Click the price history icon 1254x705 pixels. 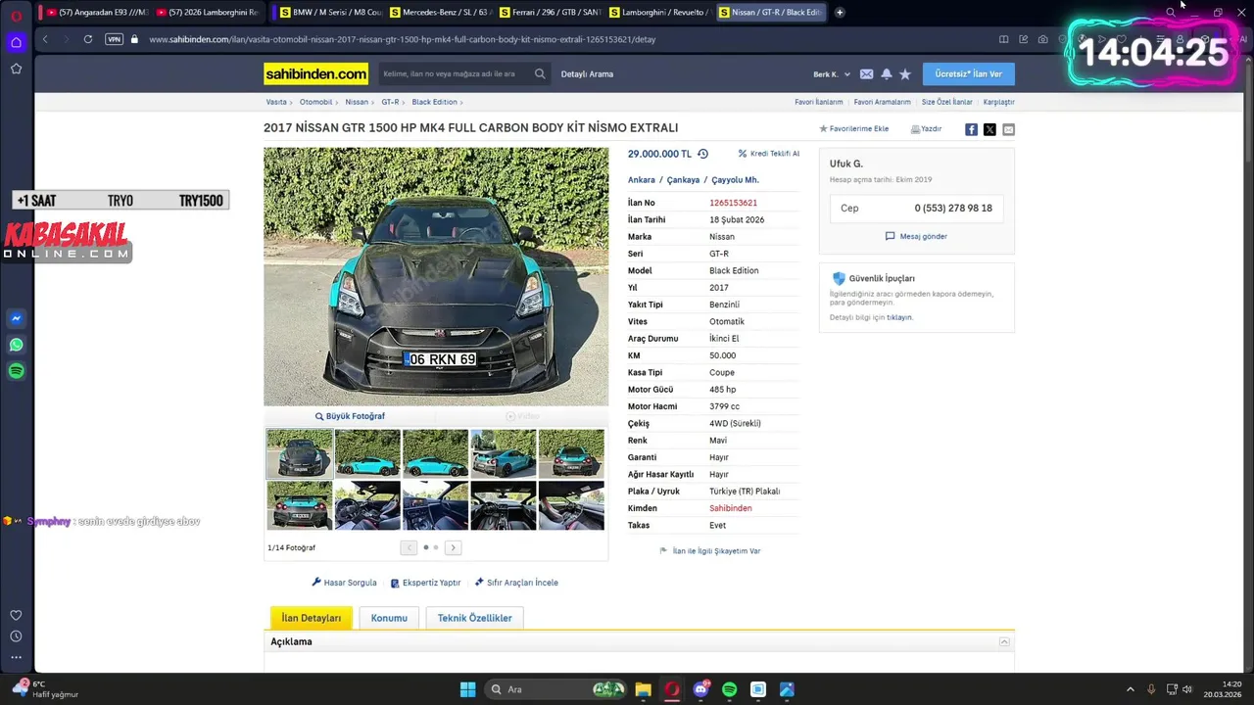click(702, 154)
